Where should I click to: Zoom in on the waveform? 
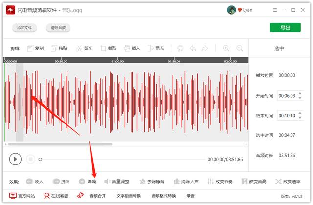click(226, 48)
